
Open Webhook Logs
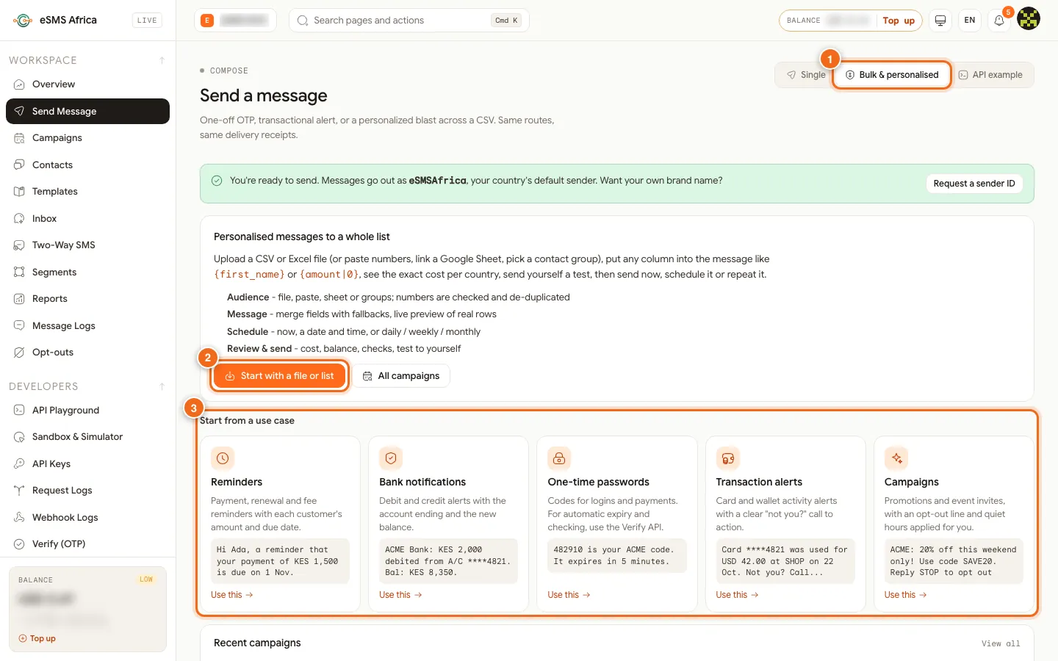coord(87,518)
